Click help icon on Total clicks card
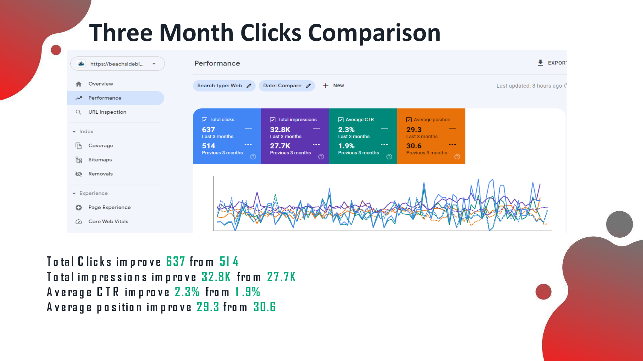643x361 pixels. coord(253,157)
